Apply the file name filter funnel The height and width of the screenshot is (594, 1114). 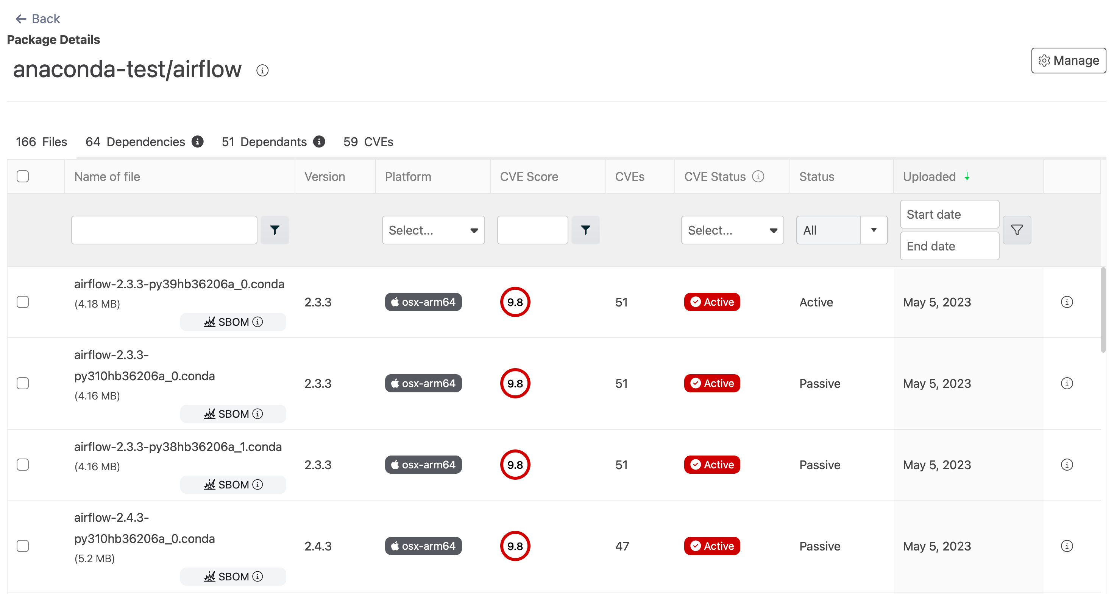coord(275,230)
